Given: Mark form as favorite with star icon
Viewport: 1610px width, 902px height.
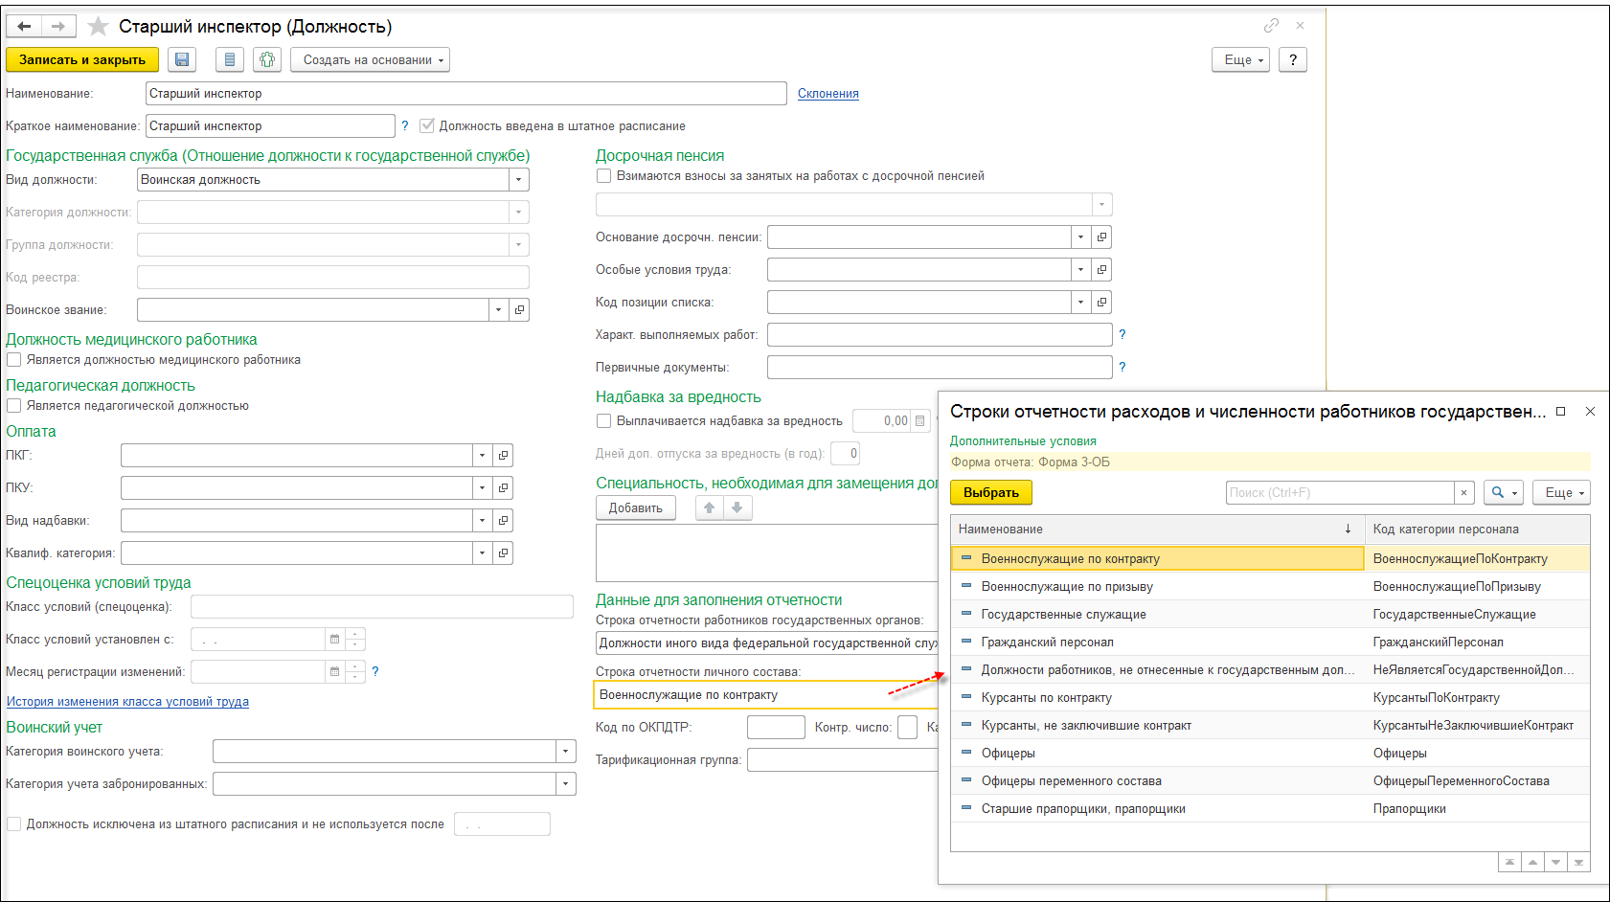Looking at the screenshot, I should click(x=98, y=26).
